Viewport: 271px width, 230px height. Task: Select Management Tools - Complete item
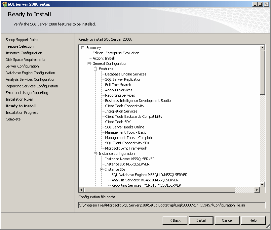pyautogui.click(x=129, y=138)
